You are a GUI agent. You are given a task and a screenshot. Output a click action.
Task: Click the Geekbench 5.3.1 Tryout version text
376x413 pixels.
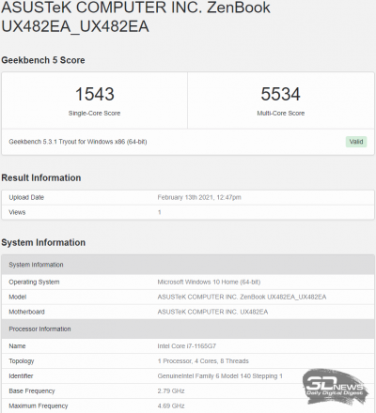(x=78, y=142)
